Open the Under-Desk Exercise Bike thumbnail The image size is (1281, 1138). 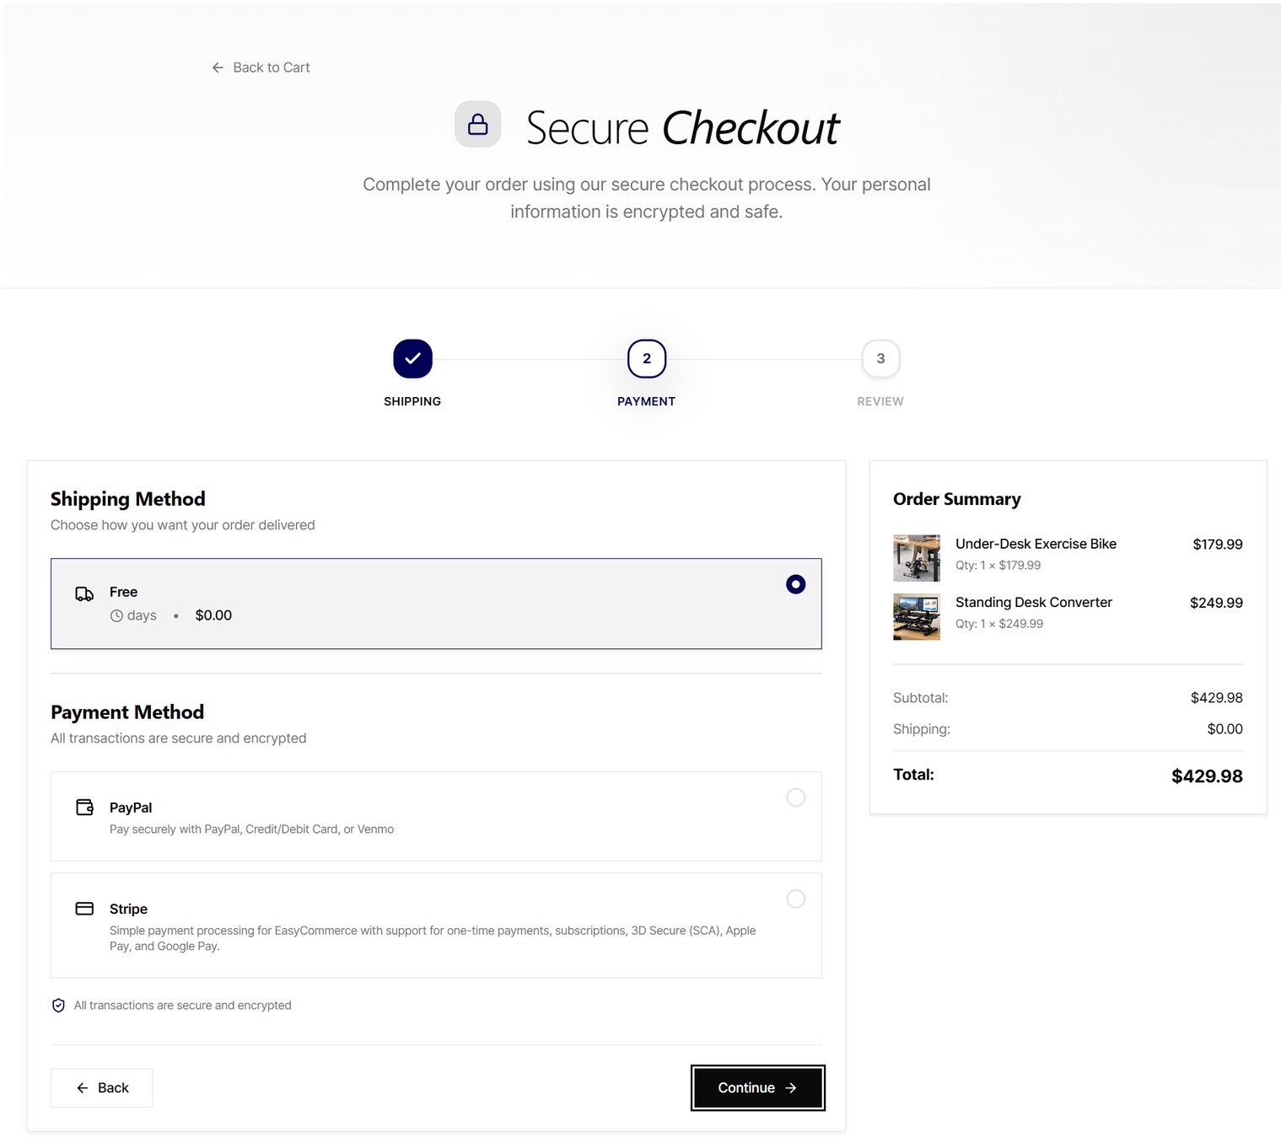(x=917, y=558)
